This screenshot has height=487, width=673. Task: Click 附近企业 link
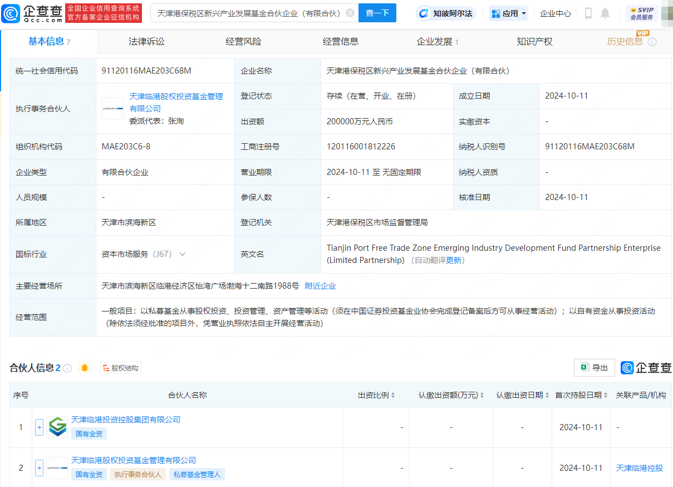pyautogui.click(x=321, y=286)
